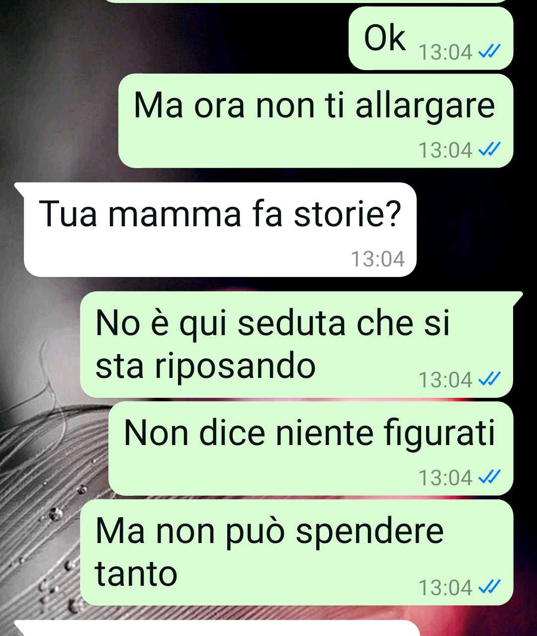Tap the 13:04 time on "Tua mamma fa storie?"
This screenshot has height=636, width=537.
coord(378,259)
